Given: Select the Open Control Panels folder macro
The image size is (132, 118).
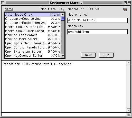Looking at the screenshot, I should pyautogui.click(x=33, y=47).
